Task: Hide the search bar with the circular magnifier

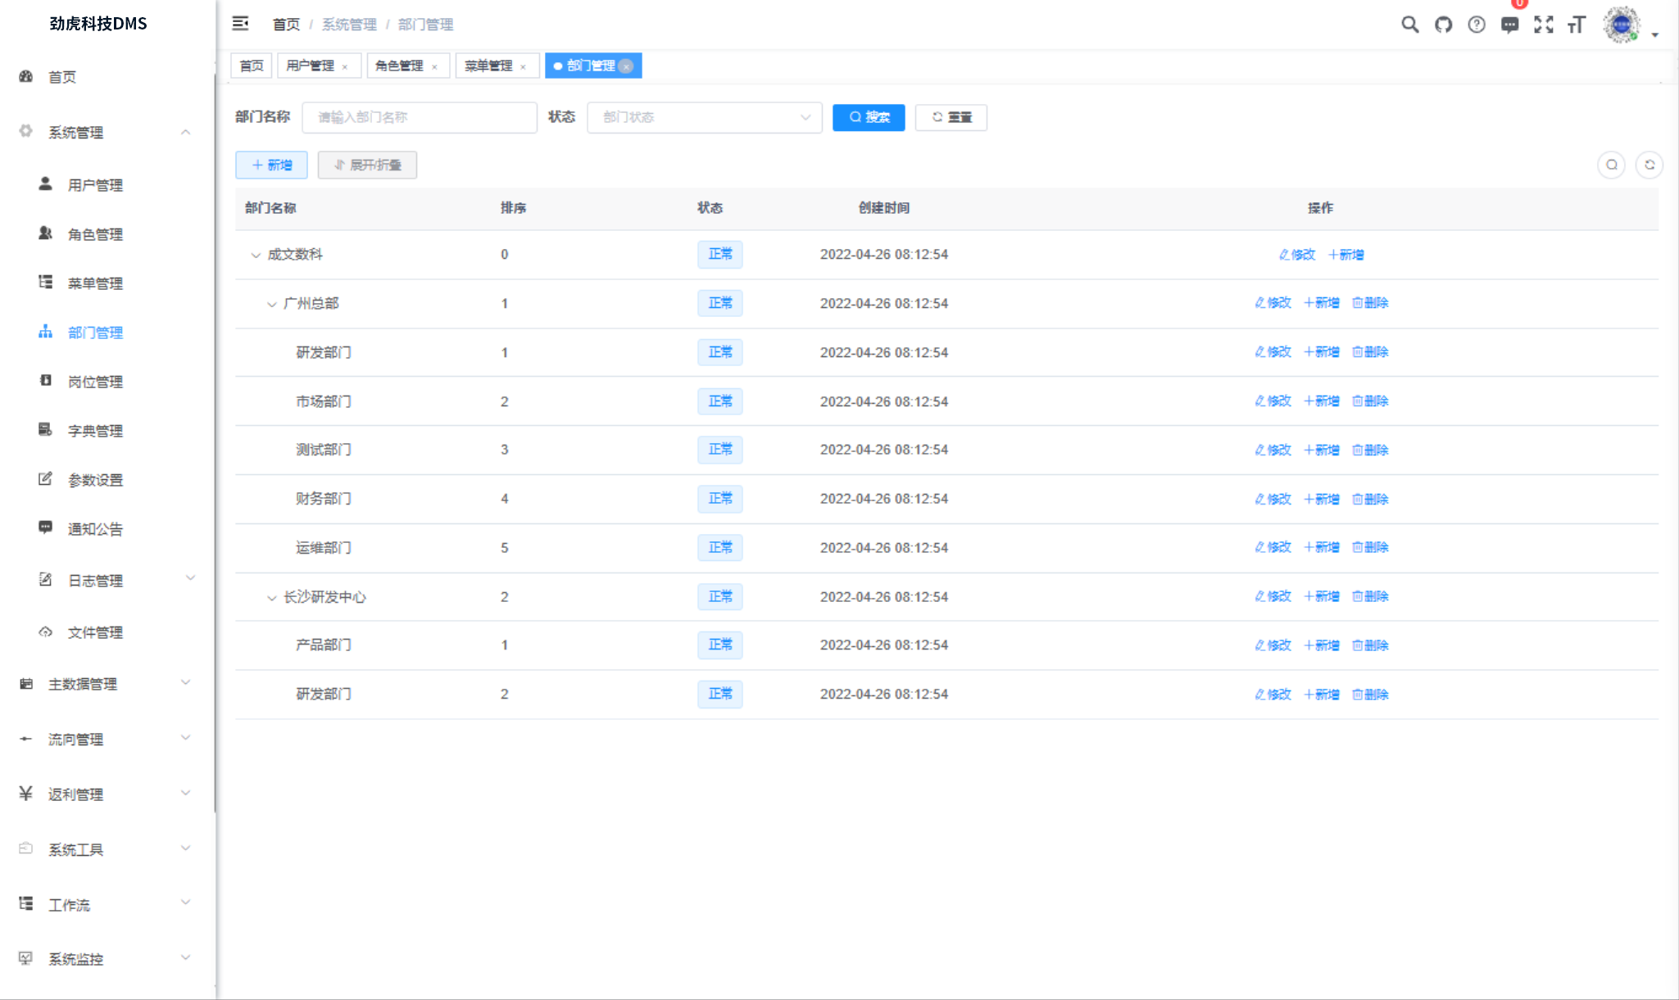Action: pyautogui.click(x=1611, y=165)
